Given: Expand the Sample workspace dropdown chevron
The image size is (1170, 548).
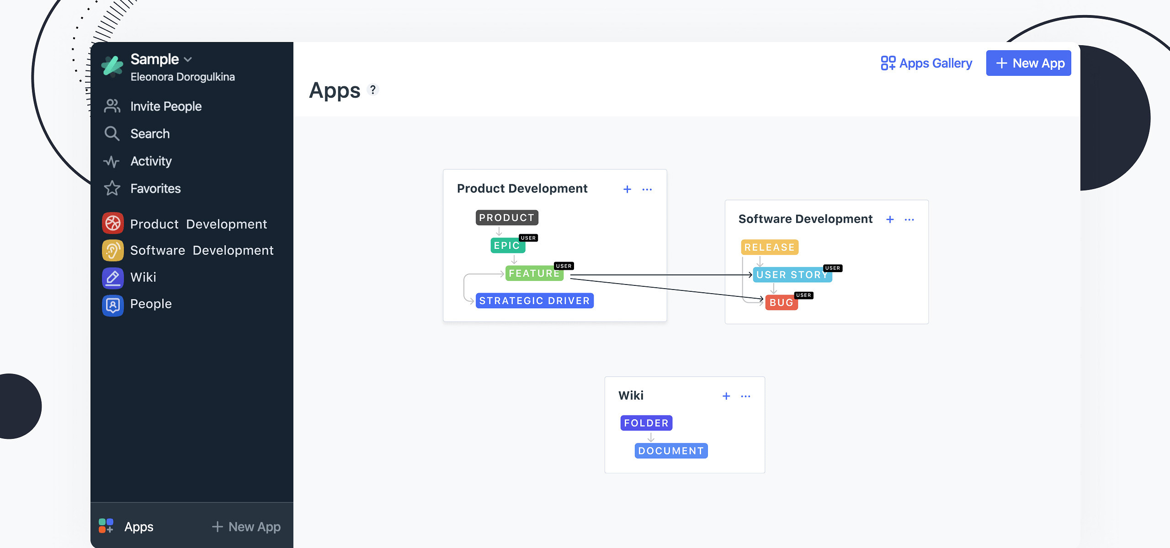Looking at the screenshot, I should pos(188,60).
